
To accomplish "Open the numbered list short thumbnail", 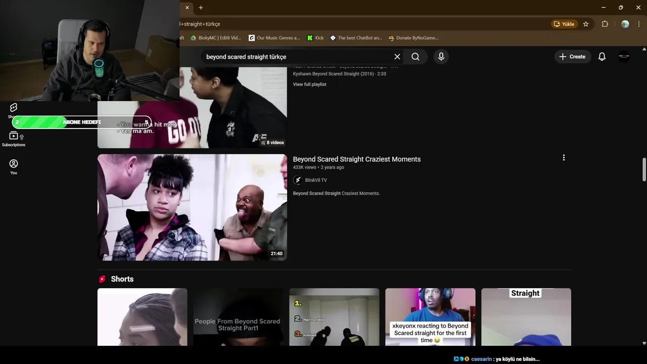I will pyautogui.click(x=334, y=317).
